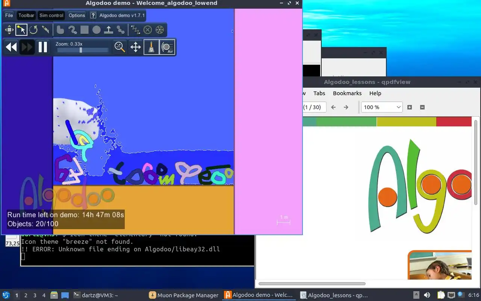This screenshot has height=301, width=481.
Task: Click the zoom out minus button
Action: tap(422, 107)
